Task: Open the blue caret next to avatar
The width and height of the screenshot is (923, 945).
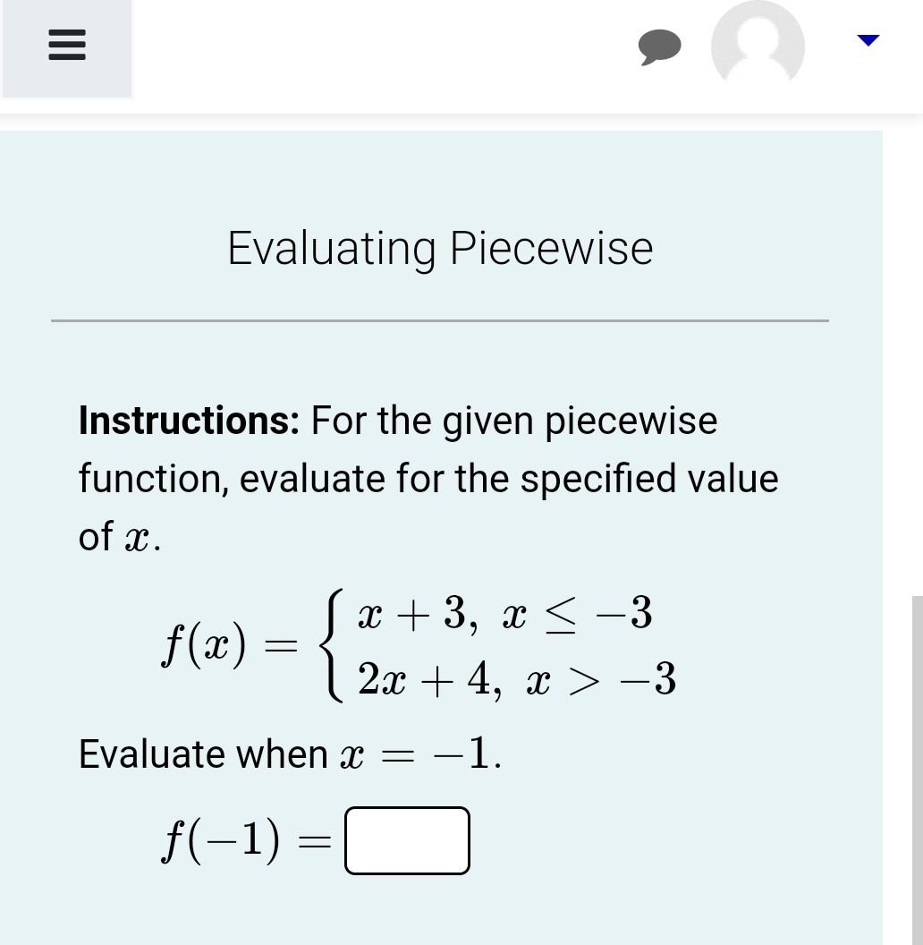Action: click(866, 39)
